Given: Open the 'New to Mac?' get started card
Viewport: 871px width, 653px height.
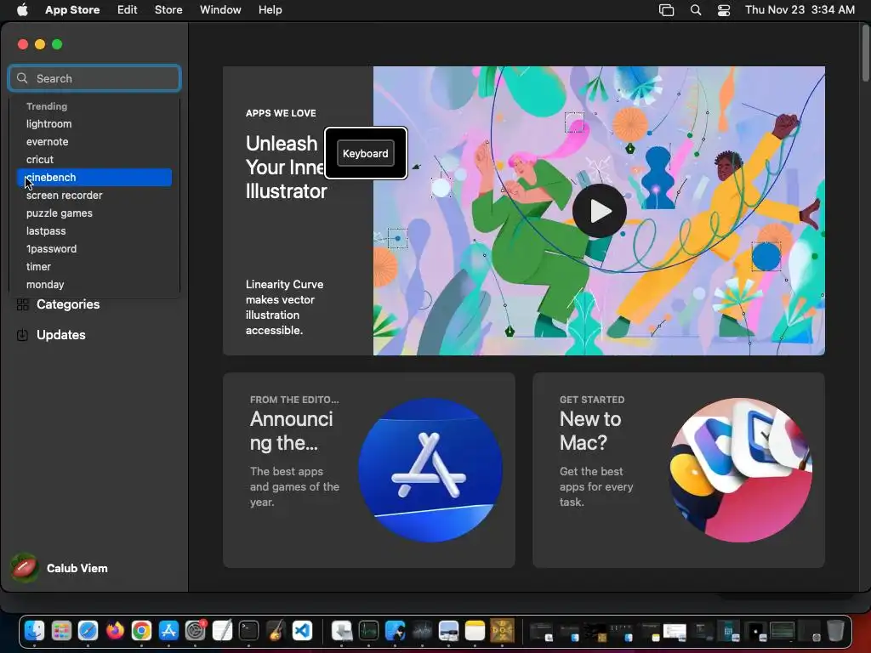Looking at the screenshot, I should pos(679,469).
